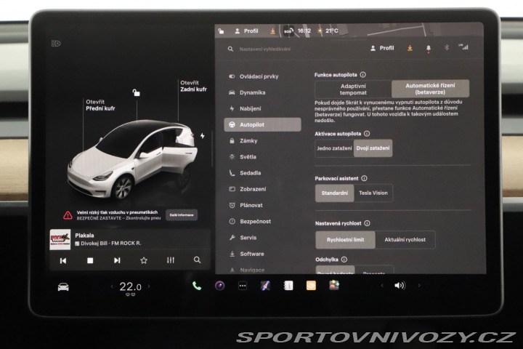The image size is (523, 349).
Task: Click the download icon in settings header
Action: point(410,48)
